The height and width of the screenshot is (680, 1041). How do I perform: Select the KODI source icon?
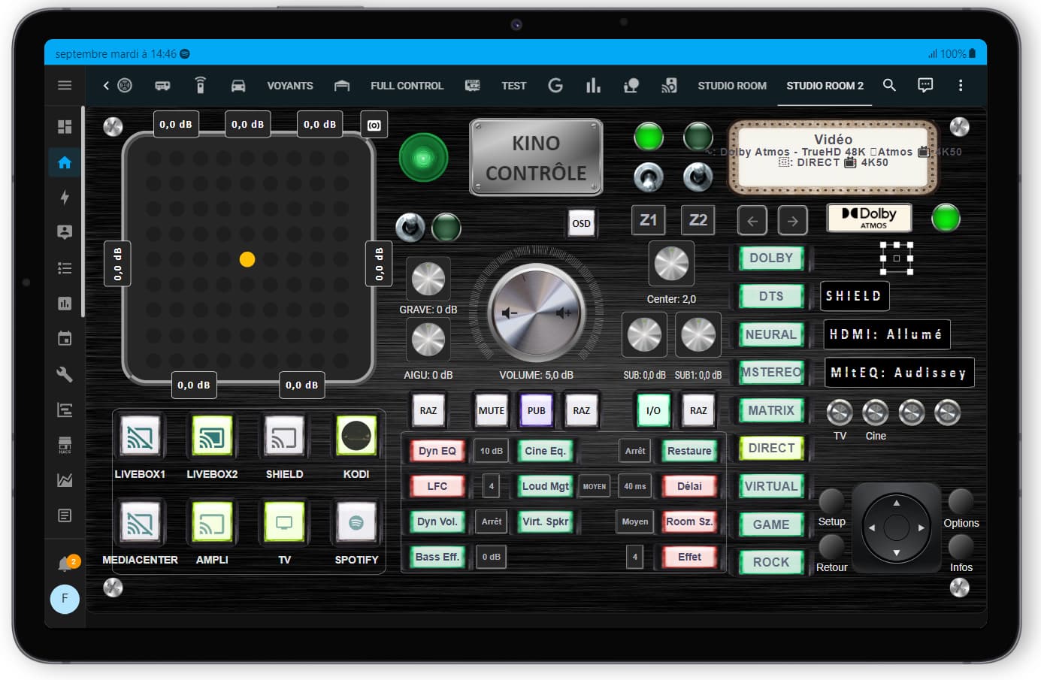356,436
